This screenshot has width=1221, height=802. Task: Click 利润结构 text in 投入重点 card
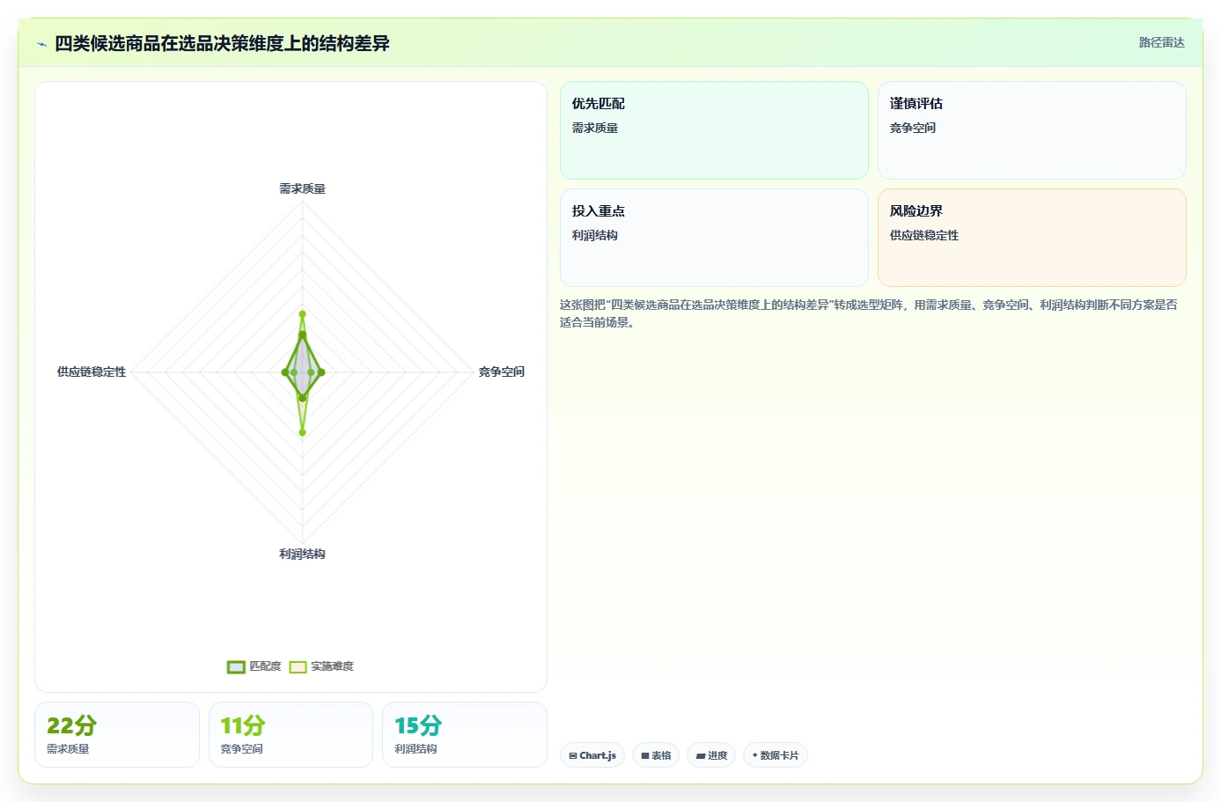coord(595,235)
